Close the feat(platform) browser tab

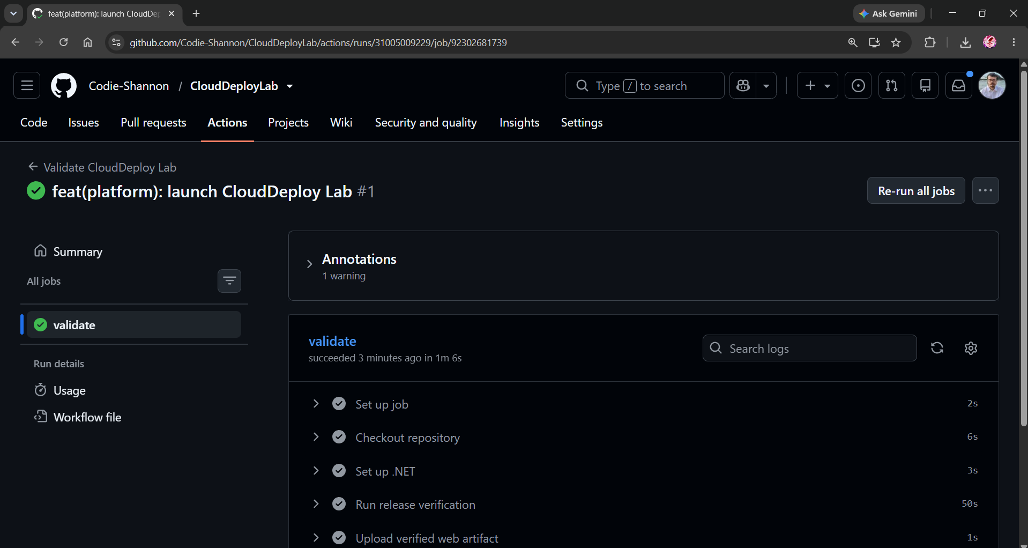pos(172,13)
